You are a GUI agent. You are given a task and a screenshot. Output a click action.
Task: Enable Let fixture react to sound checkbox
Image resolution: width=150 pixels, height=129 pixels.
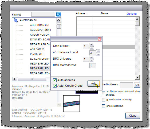pyautogui.click(x=103, y=93)
